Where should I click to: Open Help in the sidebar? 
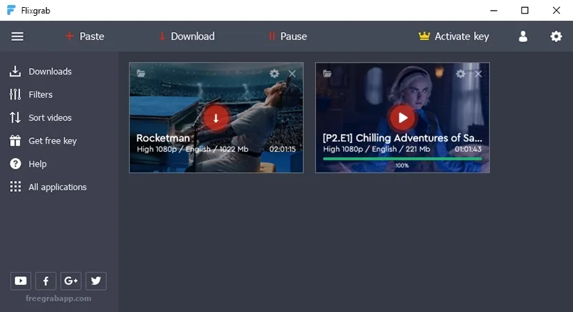pos(28,164)
